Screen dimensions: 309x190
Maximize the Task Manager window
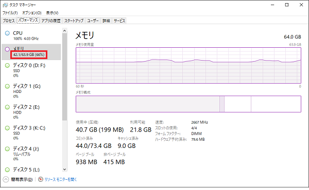(x=287, y=5)
